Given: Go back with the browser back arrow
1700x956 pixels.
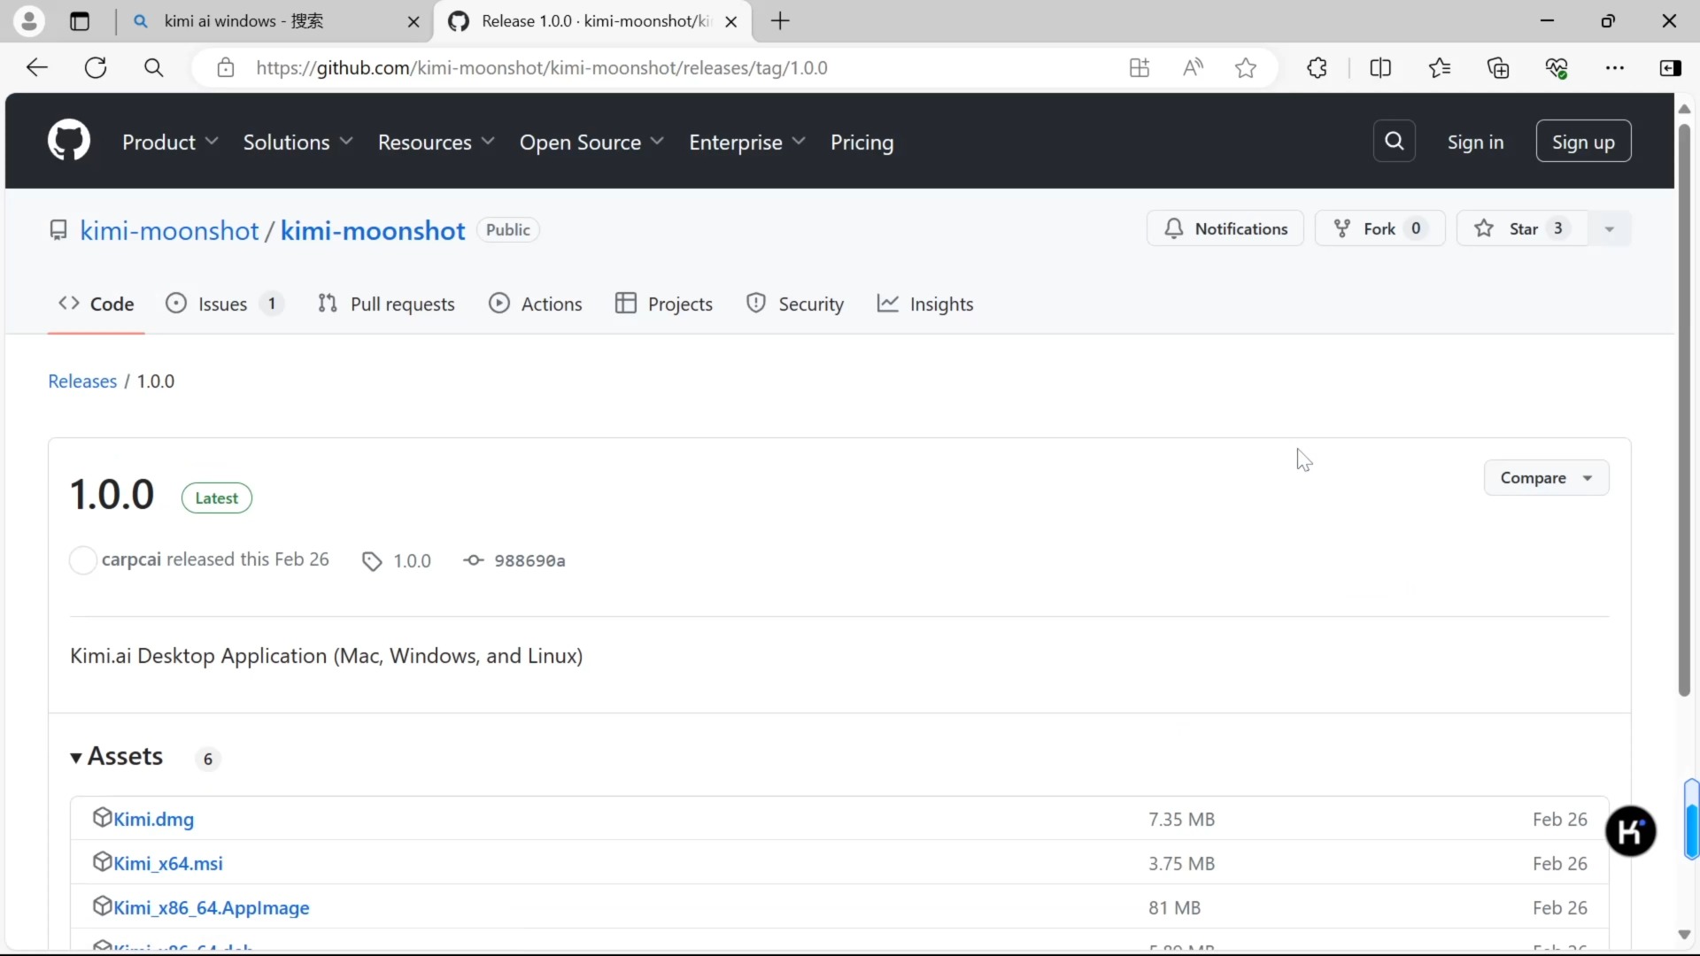Looking at the screenshot, I should (37, 67).
